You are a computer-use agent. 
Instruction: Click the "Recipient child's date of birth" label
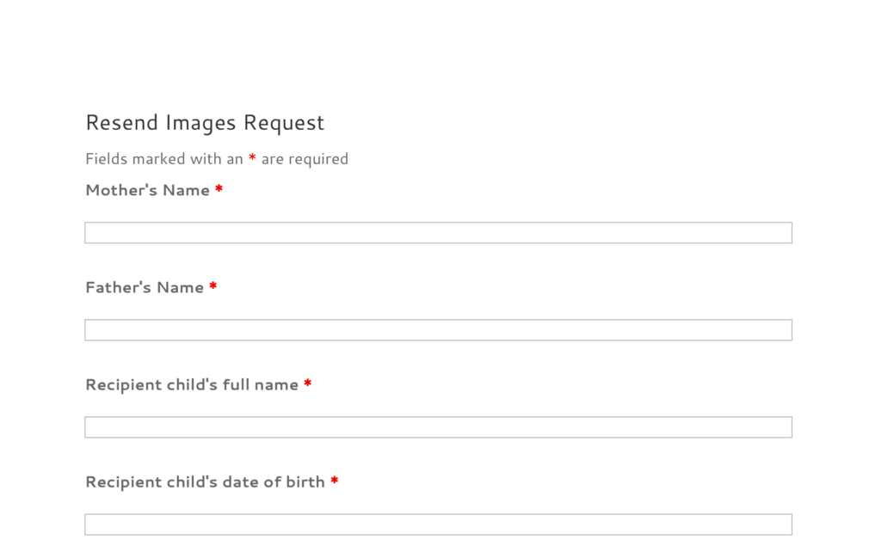click(205, 481)
